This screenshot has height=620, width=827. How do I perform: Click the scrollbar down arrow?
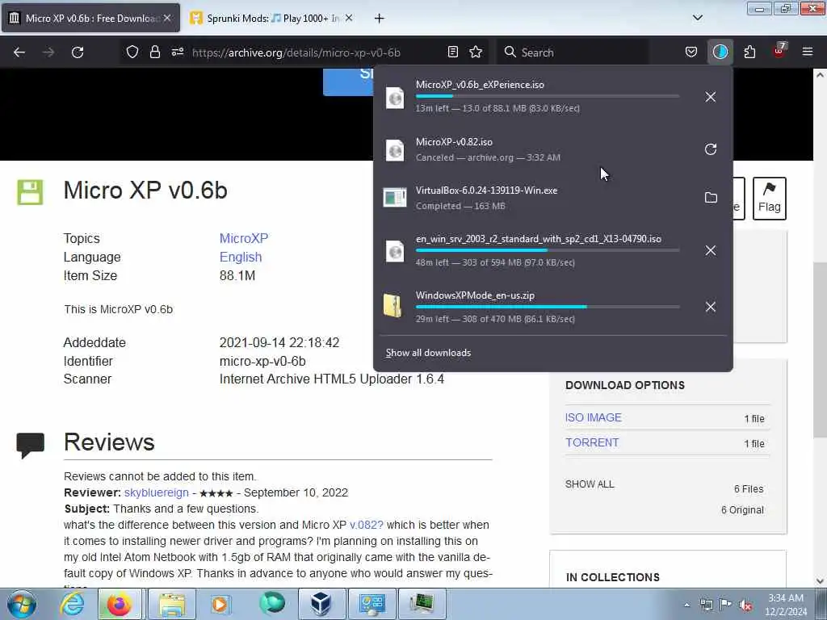pyautogui.click(x=820, y=581)
